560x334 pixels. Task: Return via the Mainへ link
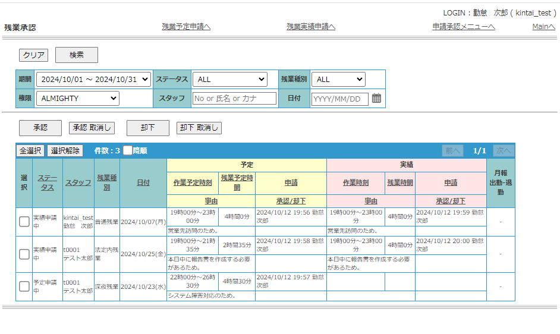pos(543,26)
